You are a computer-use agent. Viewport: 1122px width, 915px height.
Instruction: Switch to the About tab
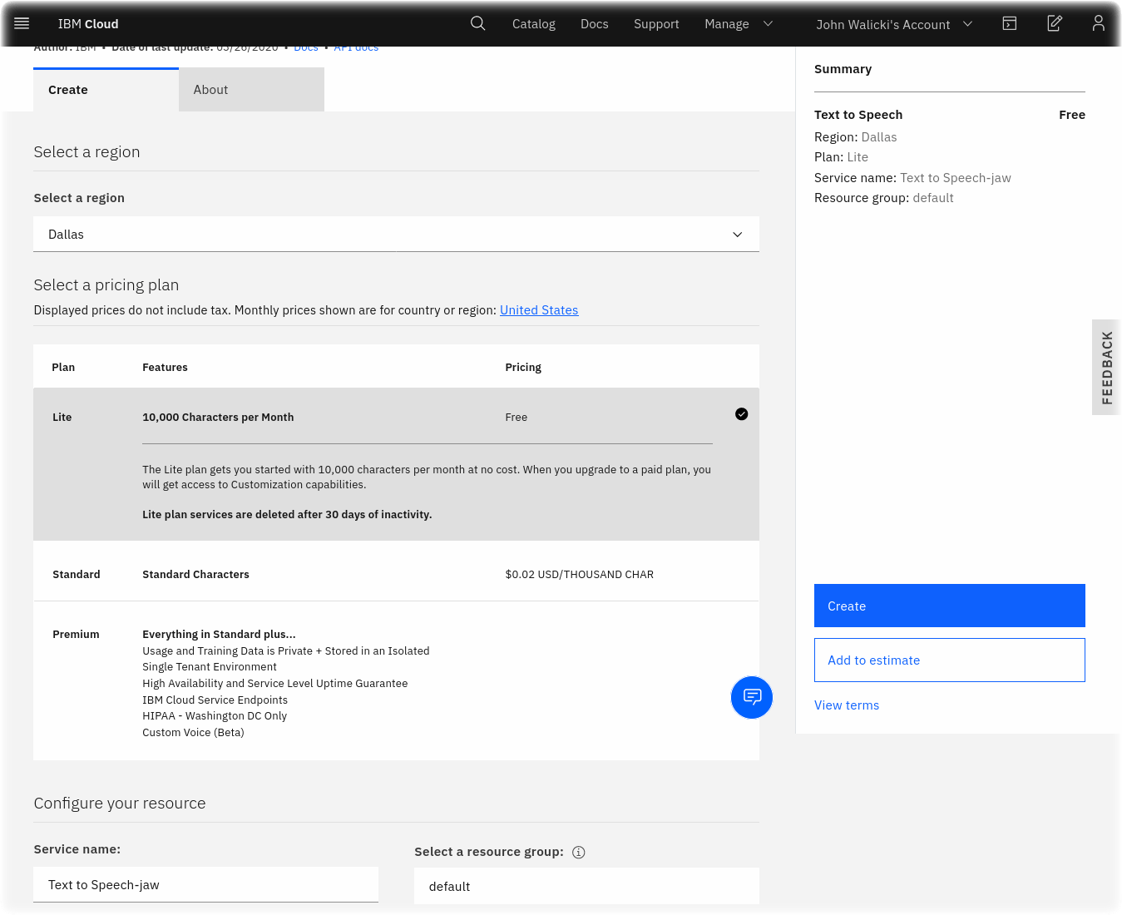251,90
